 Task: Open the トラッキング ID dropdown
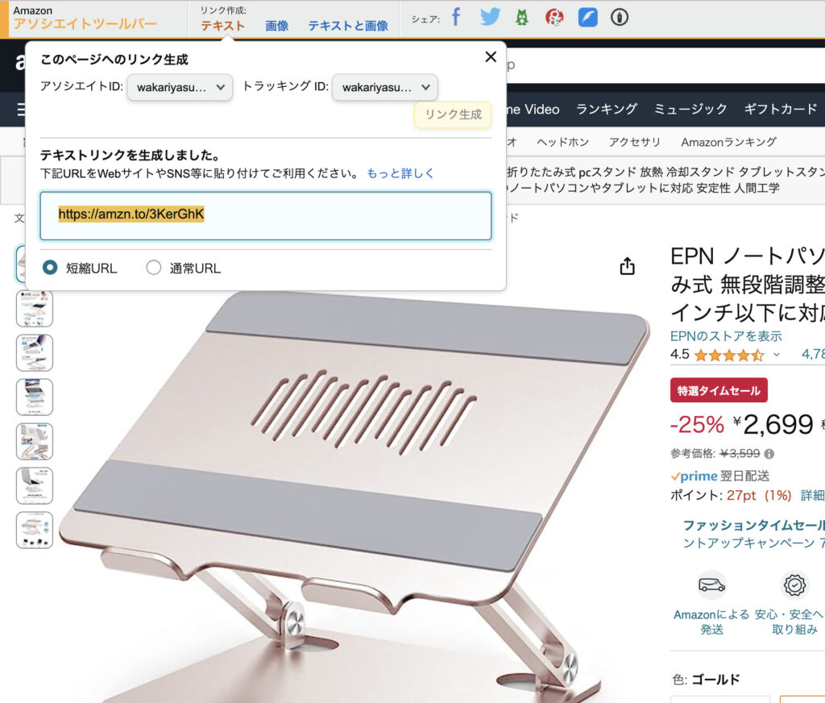click(x=385, y=87)
